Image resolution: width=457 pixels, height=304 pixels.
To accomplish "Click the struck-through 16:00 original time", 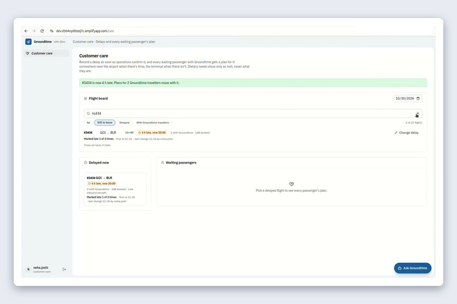I will coord(129,132).
